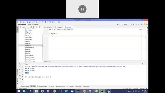Viewport: 165px width, 93px height.
Task: Open variabledemo.py in the project tree
Action: [x=30, y=61]
